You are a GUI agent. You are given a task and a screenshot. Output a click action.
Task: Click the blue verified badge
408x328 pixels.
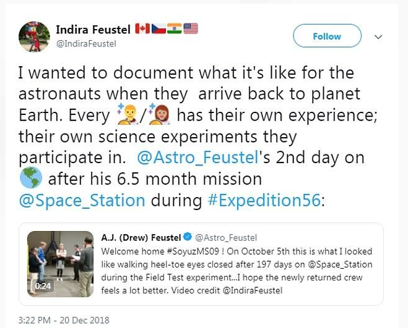click(x=188, y=238)
